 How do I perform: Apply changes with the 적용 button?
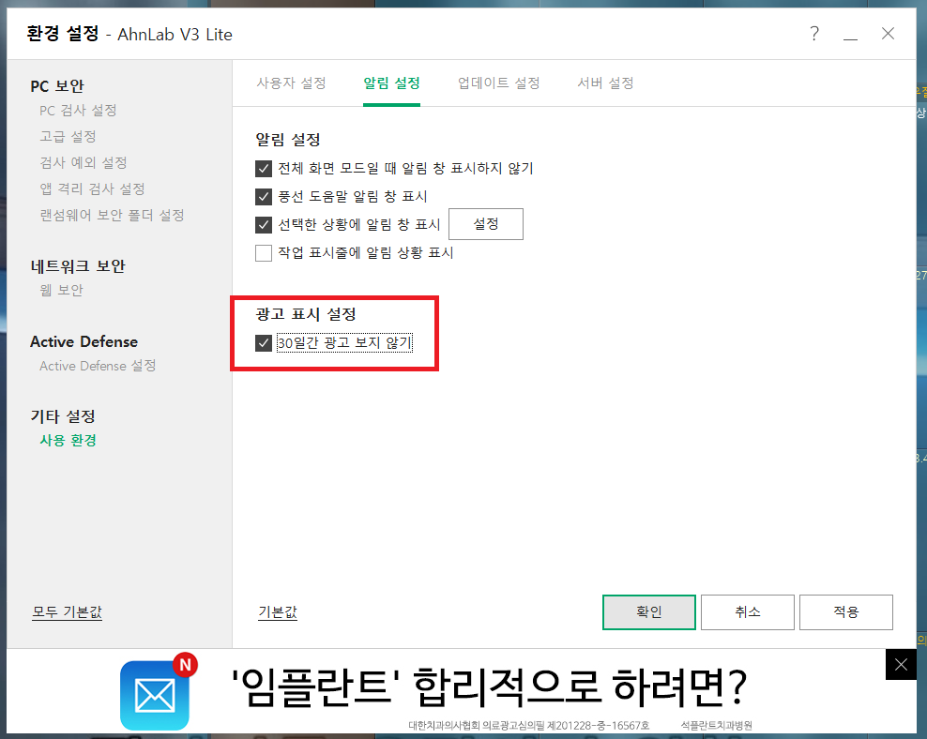pyautogui.click(x=846, y=612)
